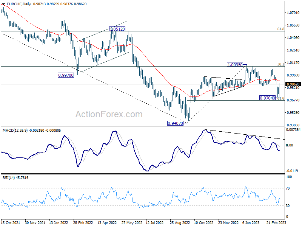The image size is (302, 227).
Task: Click the 0.99700 price label
Action: click(x=66, y=75)
